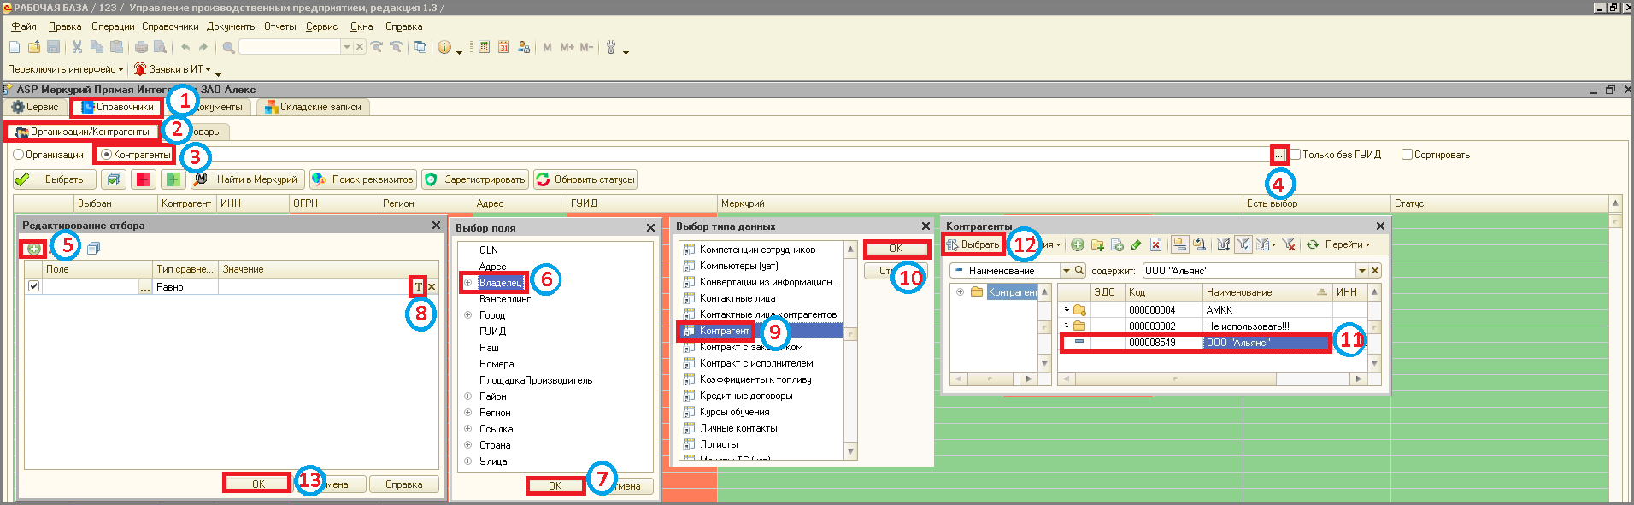This screenshot has height=505, width=1634.
Task: Click the copy filter icon in Редактирование отбора
Action: point(93,249)
